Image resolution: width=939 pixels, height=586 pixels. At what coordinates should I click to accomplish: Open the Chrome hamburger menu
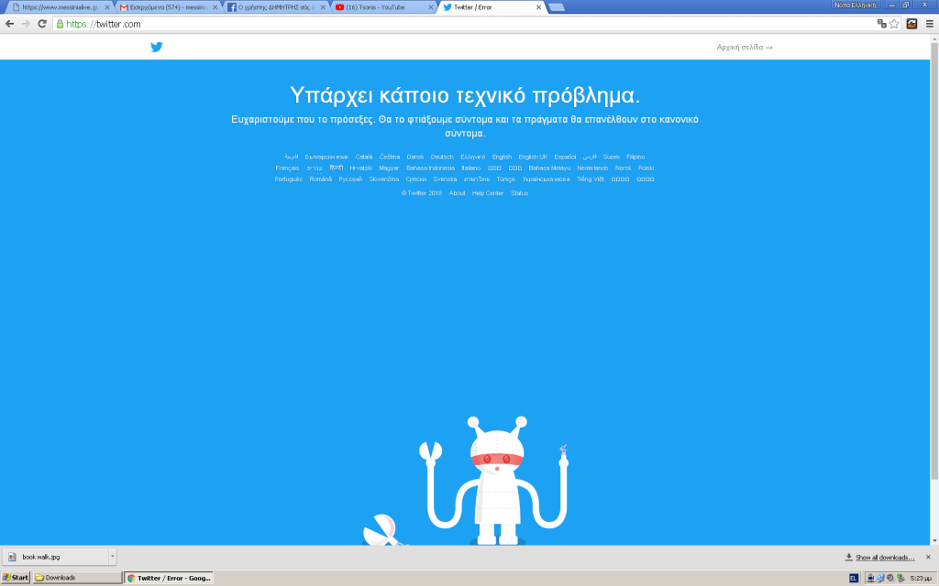pos(930,24)
